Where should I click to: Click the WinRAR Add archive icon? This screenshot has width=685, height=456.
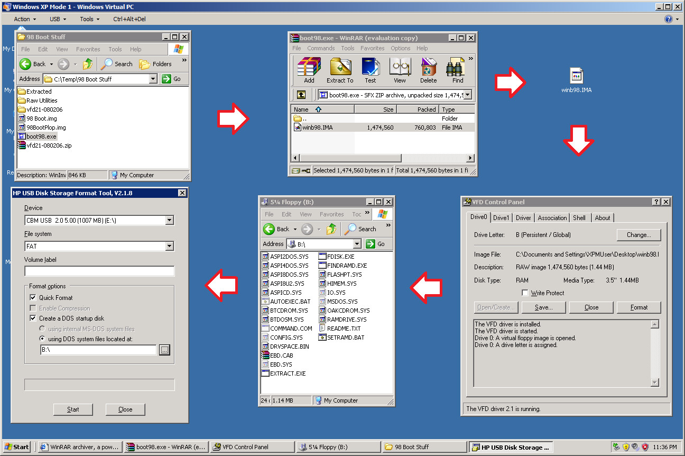pos(309,68)
